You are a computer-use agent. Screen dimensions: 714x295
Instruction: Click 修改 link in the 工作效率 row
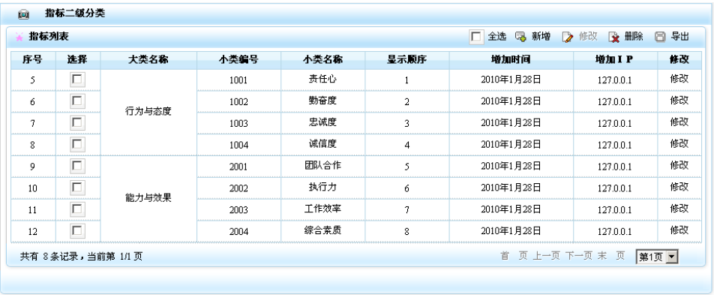[679, 209]
